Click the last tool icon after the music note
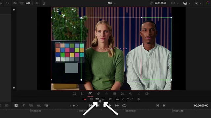This screenshot has height=118, width=211. 147,94
